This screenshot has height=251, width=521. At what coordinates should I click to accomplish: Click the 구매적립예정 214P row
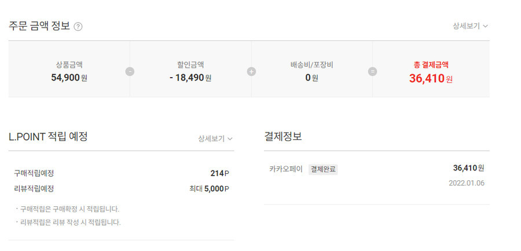[122, 173]
